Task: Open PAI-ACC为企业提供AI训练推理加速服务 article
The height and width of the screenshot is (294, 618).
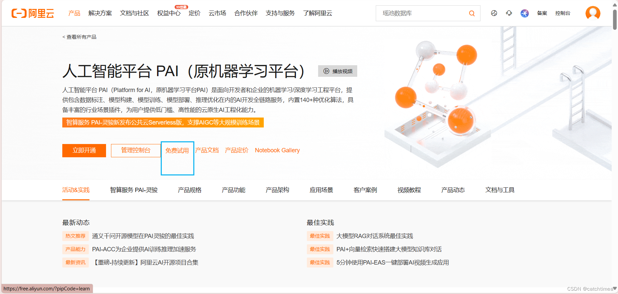Action: point(144,249)
